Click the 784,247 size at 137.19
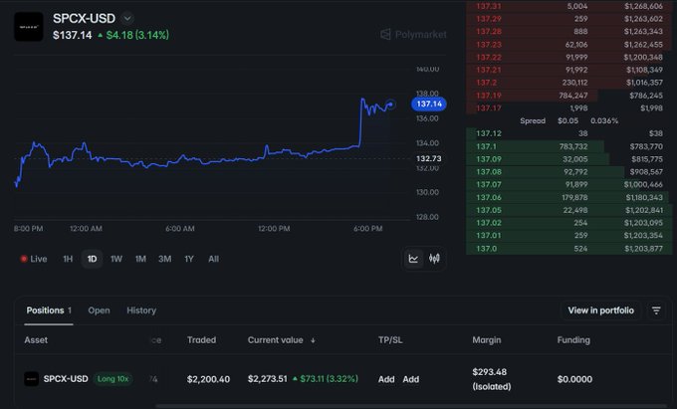 572,96
